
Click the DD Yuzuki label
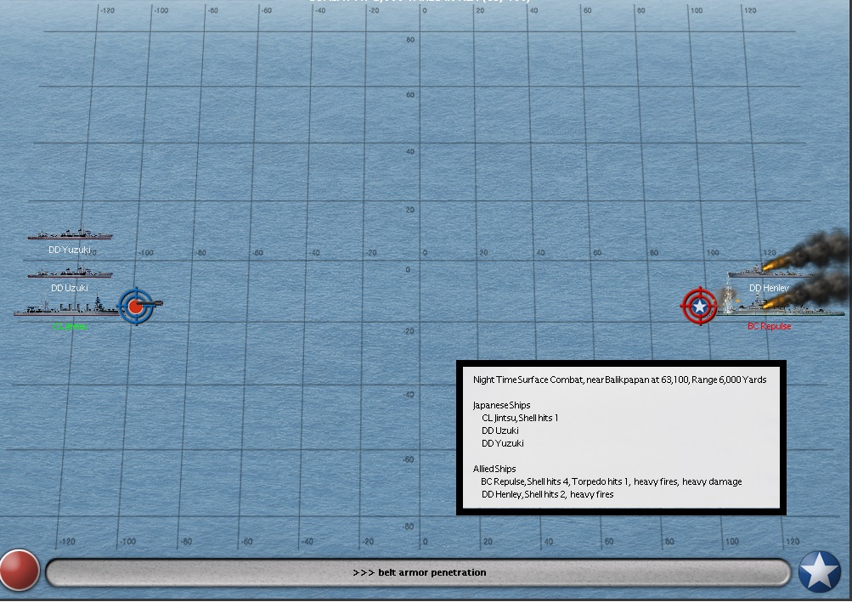(70, 250)
